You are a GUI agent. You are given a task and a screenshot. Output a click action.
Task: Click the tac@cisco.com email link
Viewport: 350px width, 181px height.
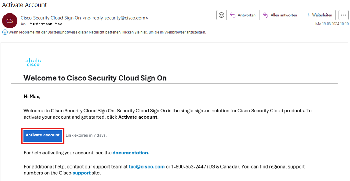146,166
